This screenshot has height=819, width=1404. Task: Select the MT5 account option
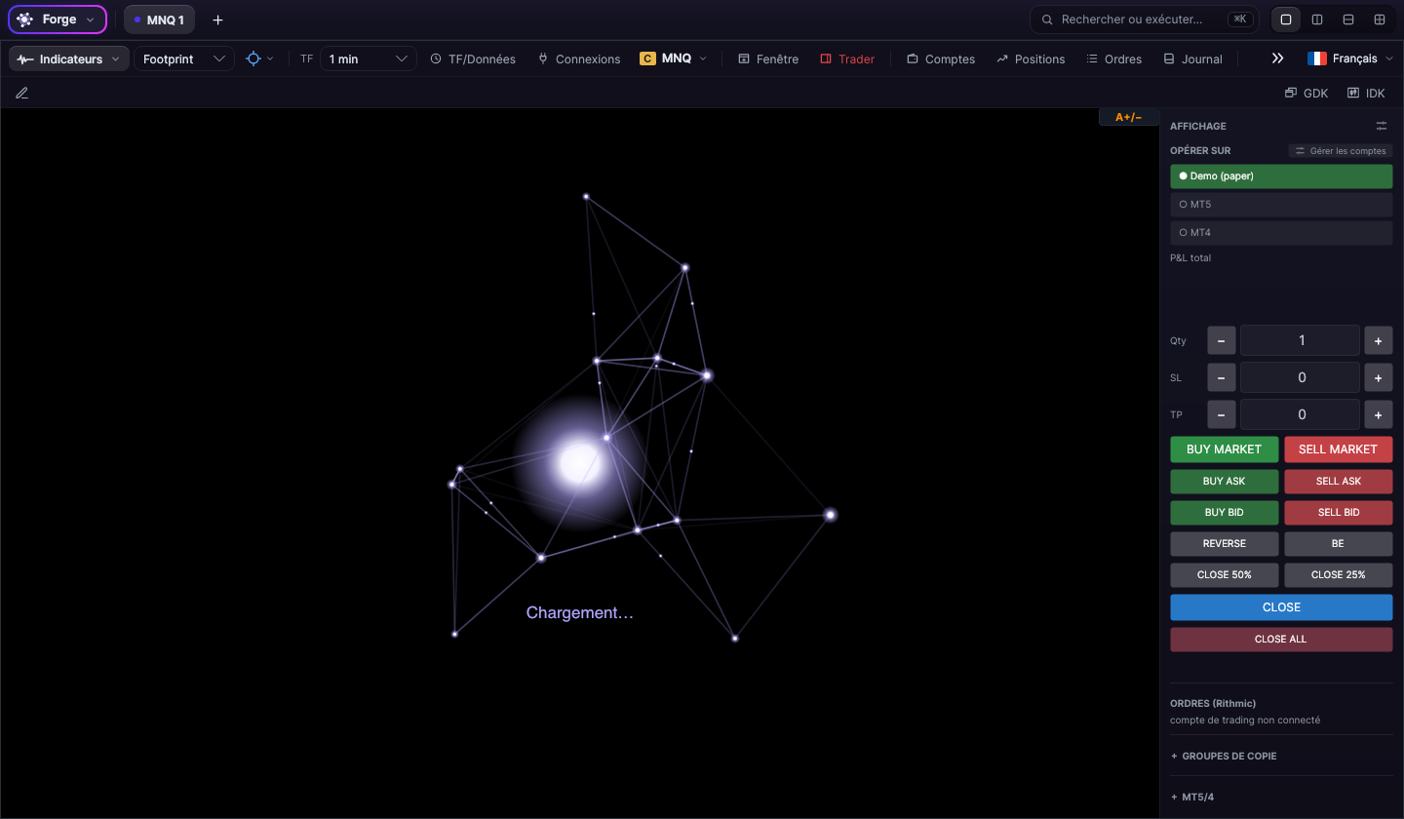pyautogui.click(x=1281, y=205)
